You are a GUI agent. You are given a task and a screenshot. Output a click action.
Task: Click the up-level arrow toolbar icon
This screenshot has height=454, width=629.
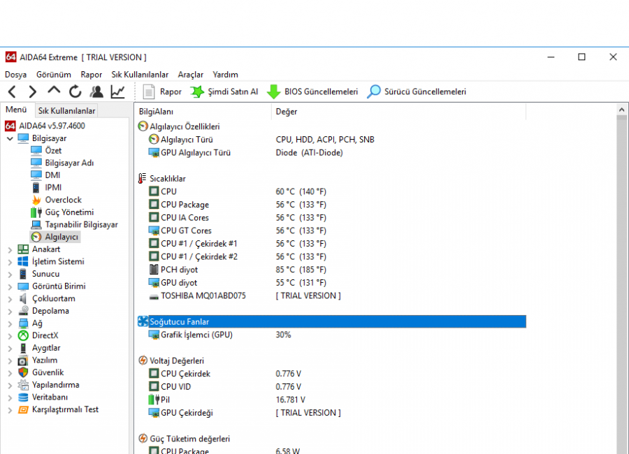[x=54, y=91]
